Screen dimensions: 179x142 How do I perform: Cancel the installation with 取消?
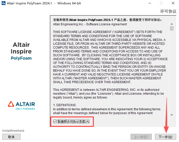[x=11, y=137]
